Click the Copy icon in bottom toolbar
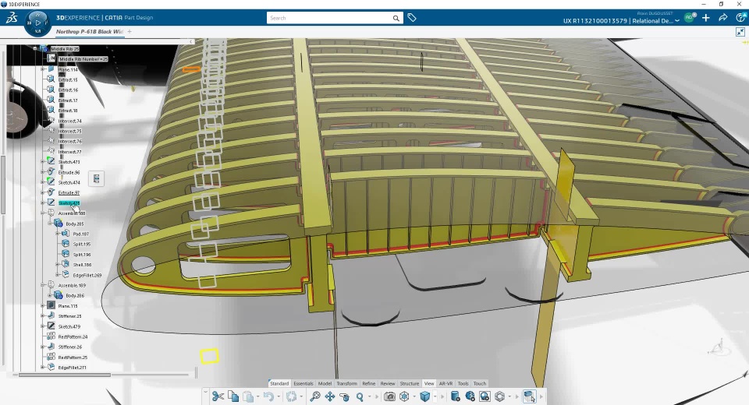 233,396
